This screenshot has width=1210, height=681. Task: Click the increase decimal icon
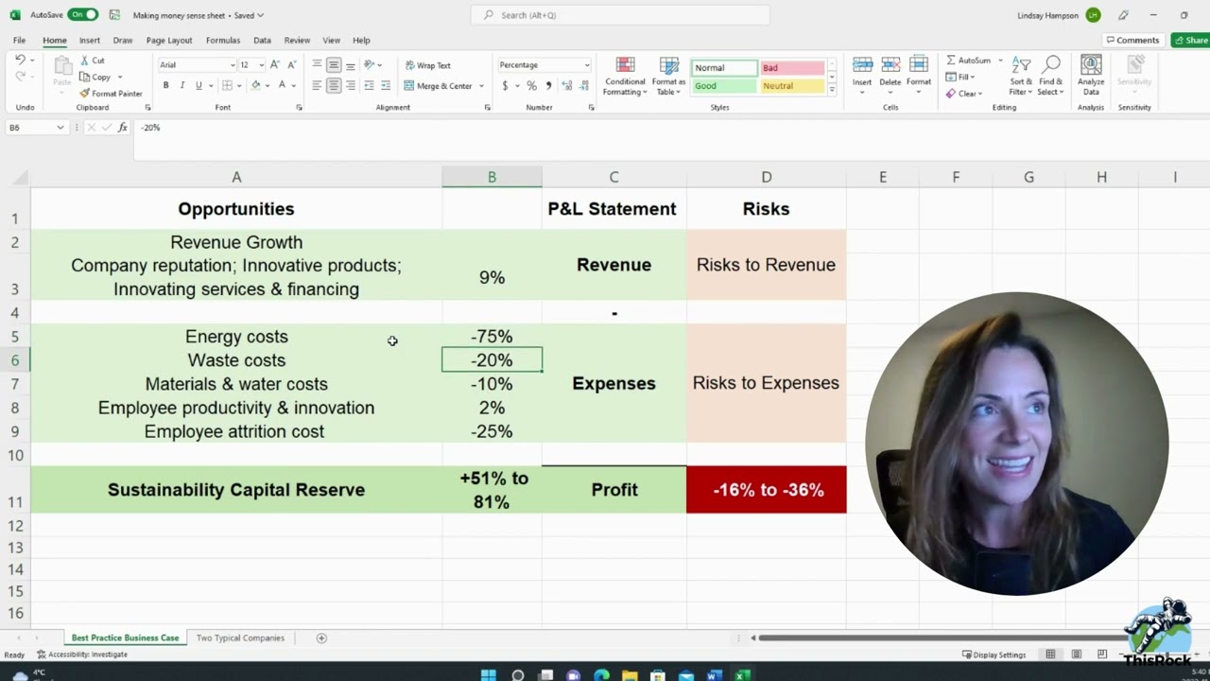coord(566,85)
